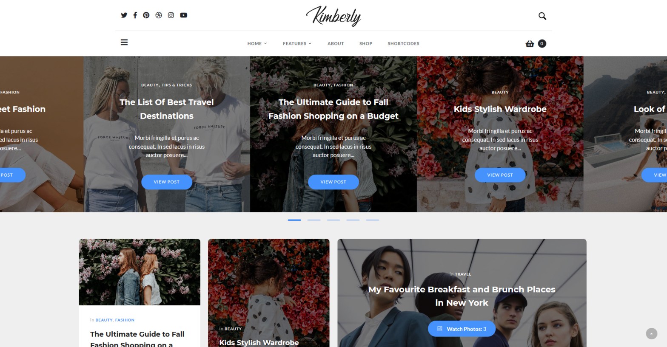
Task: Open the Pinterest social icon
Action: pyautogui.click(x=146, y=15)
